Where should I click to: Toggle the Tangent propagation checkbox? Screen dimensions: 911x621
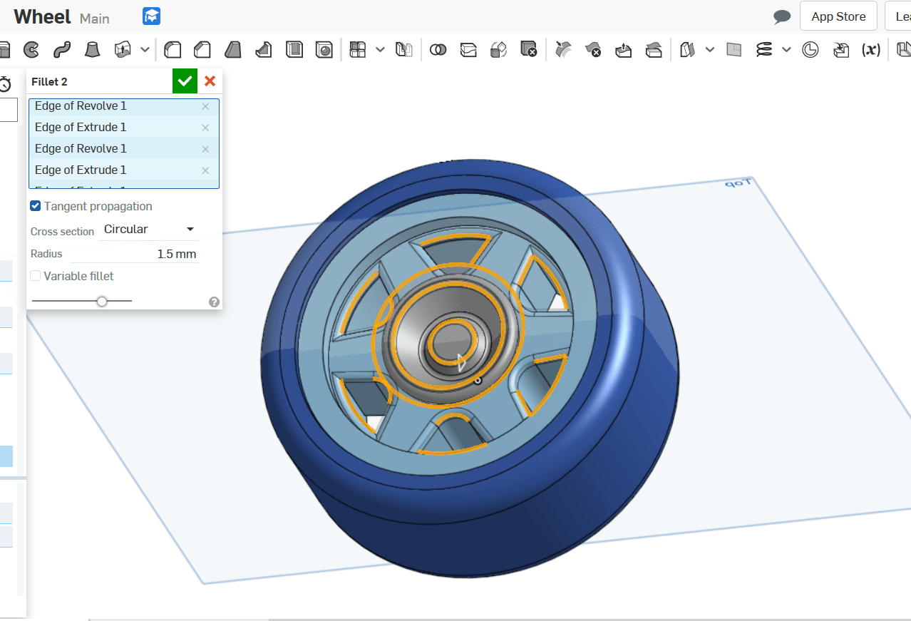click(x=35, y=206)
